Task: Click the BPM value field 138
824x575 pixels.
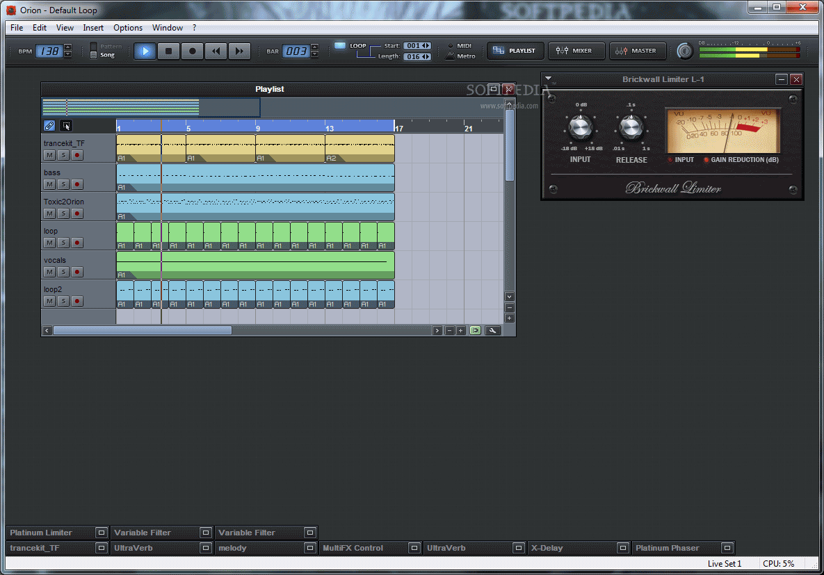Action: pyautogui.click(x=49, y=51)
